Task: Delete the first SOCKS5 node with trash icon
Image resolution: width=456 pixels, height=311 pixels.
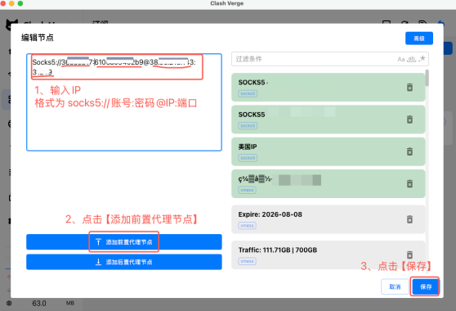Action: pos(409,87)
